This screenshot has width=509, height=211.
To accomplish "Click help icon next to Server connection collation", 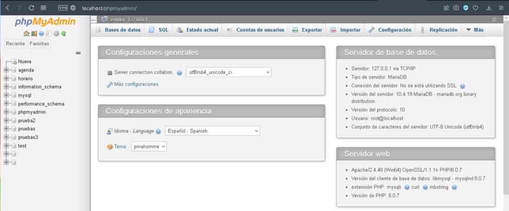I will (179, 73).
